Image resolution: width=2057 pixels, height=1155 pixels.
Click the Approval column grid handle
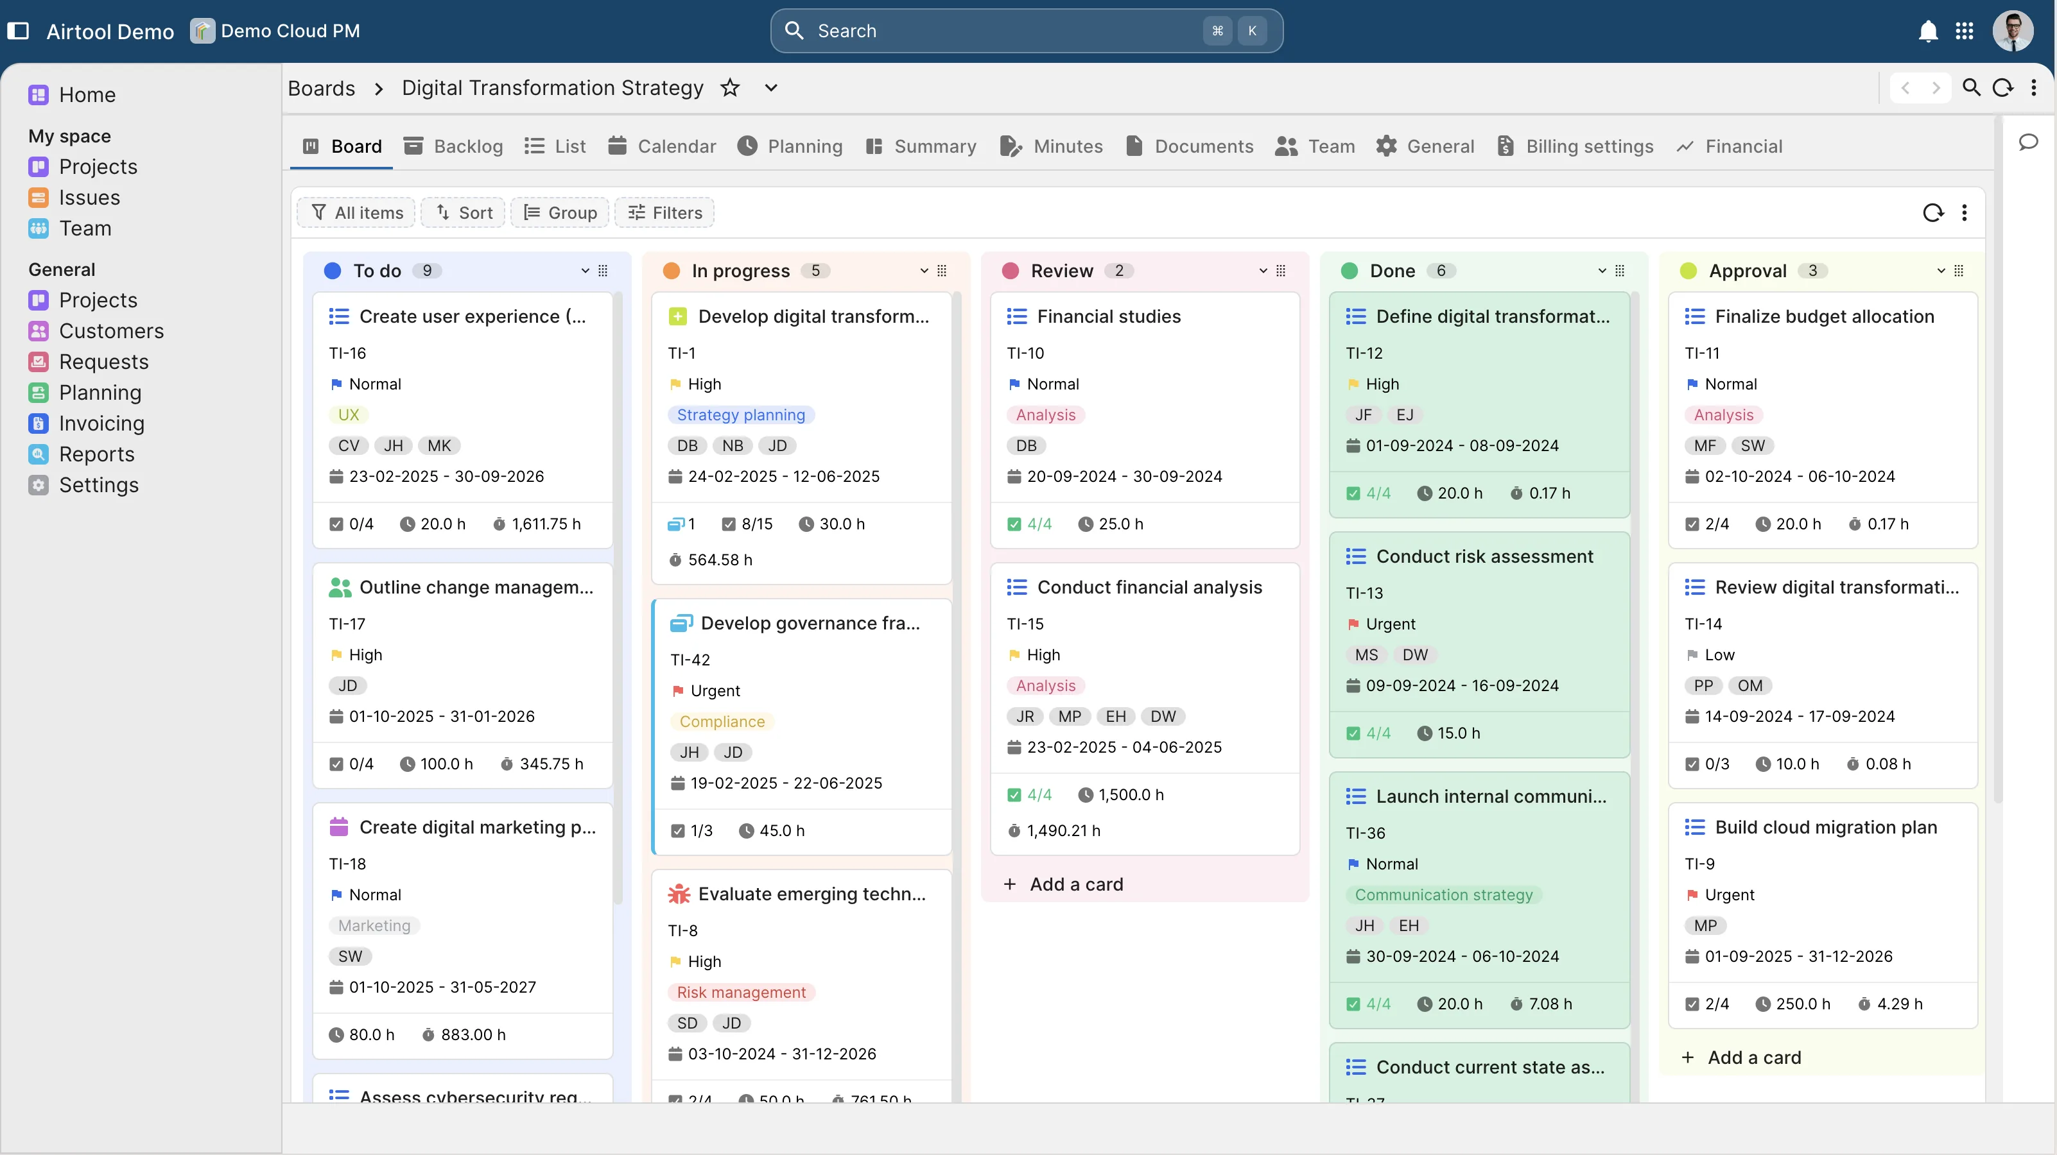[1959, 271]
